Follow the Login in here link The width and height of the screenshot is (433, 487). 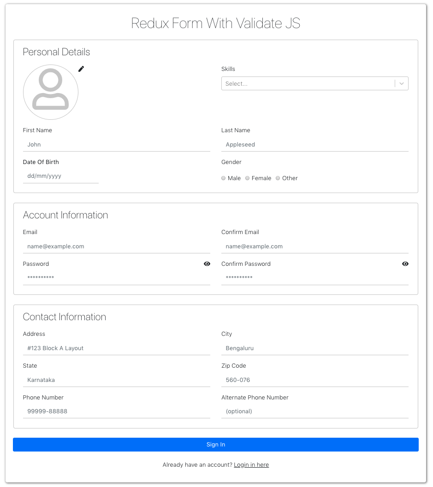coord(251,465)
